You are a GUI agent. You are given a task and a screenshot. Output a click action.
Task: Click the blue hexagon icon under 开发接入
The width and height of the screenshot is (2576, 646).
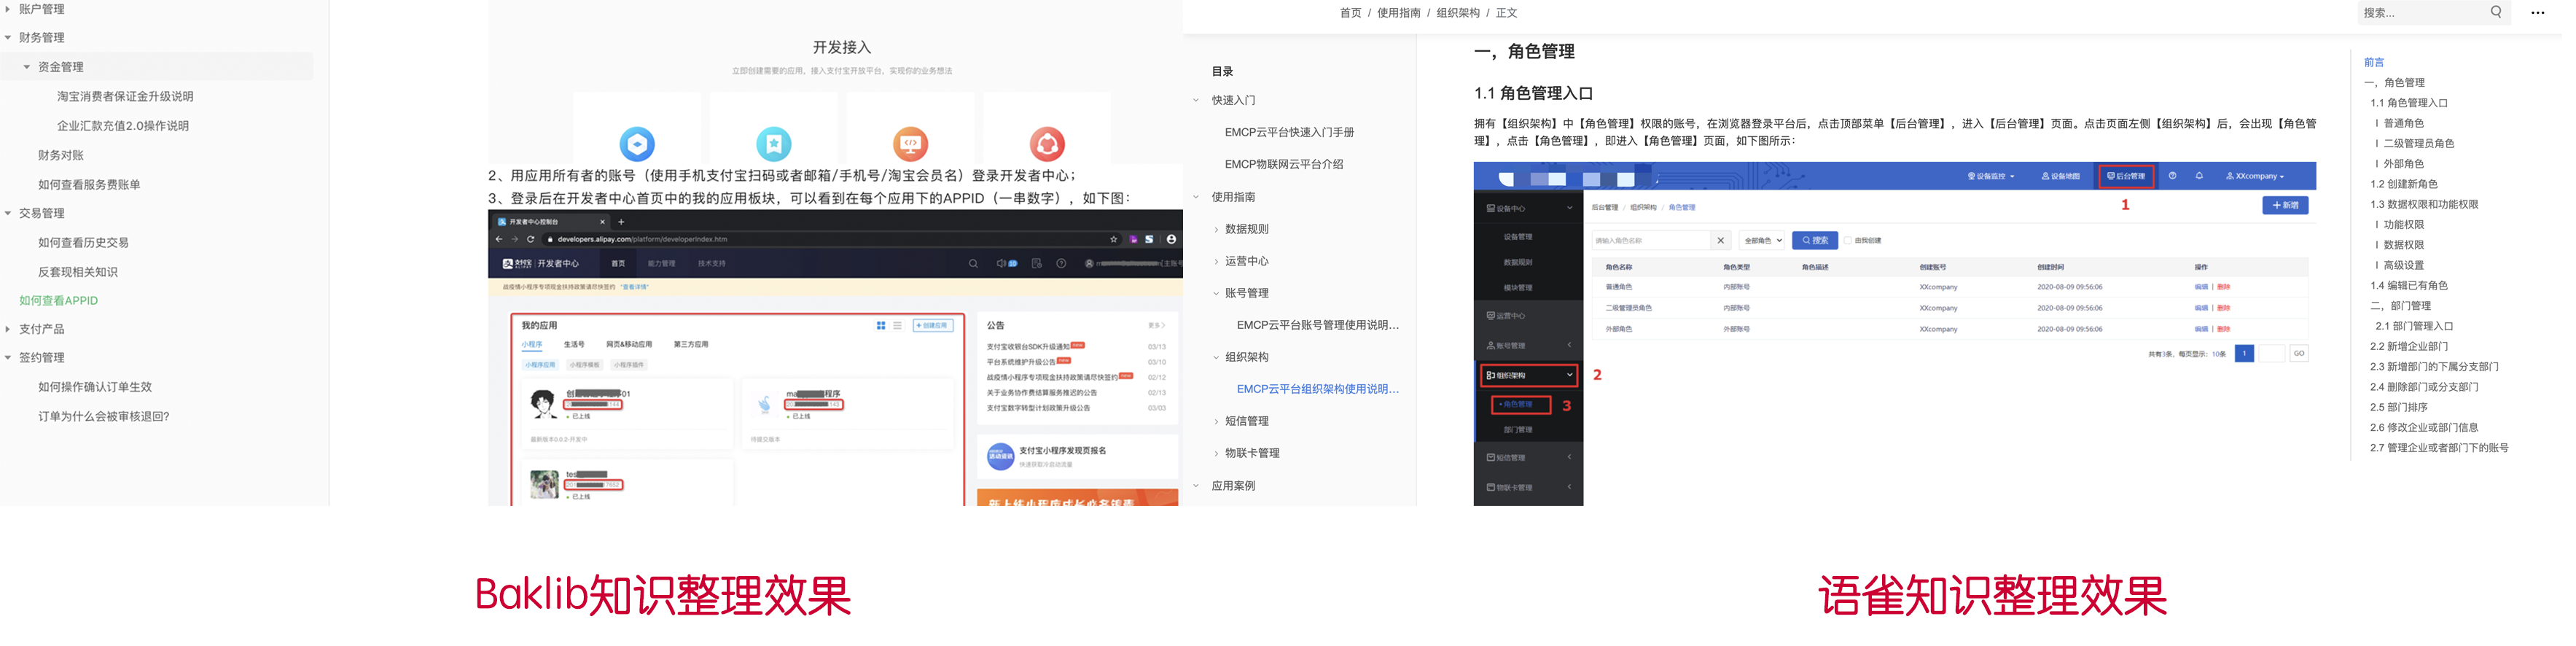click(637, 144)
